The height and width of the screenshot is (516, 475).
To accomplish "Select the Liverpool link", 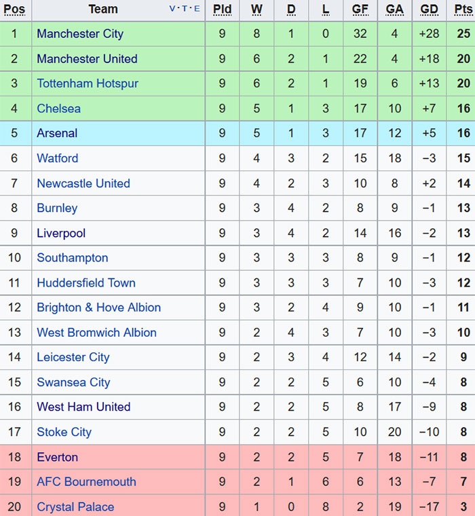I will (61, 233).
